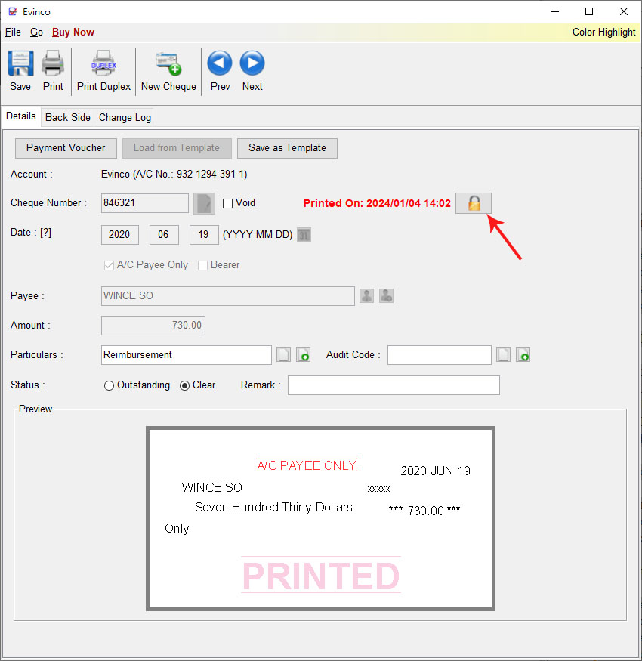The height and width of the screenshot is (661, 642).
Task: Switch to the Details tab
Action: [x=21, y=116]
